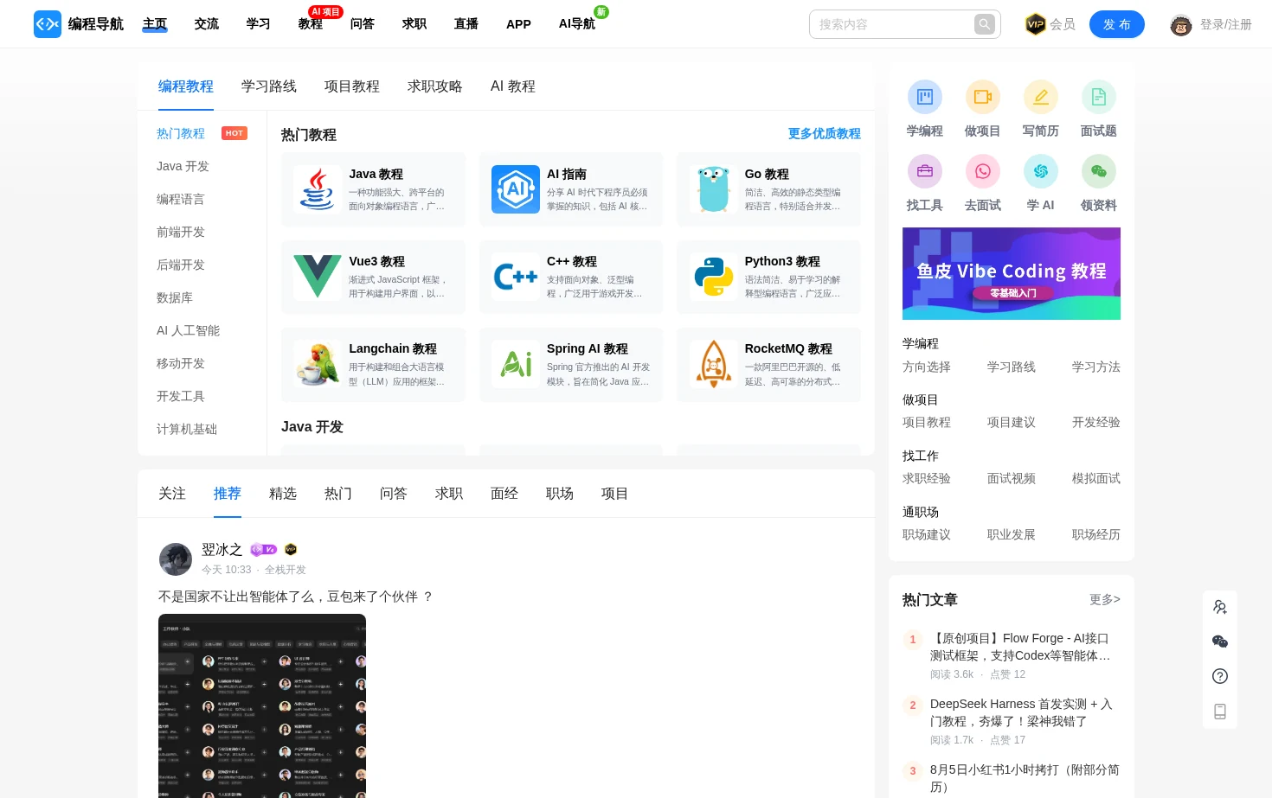Screen dimensions: 1272x798
Task: Click the 发布 button
Action: pos(1117,24)
